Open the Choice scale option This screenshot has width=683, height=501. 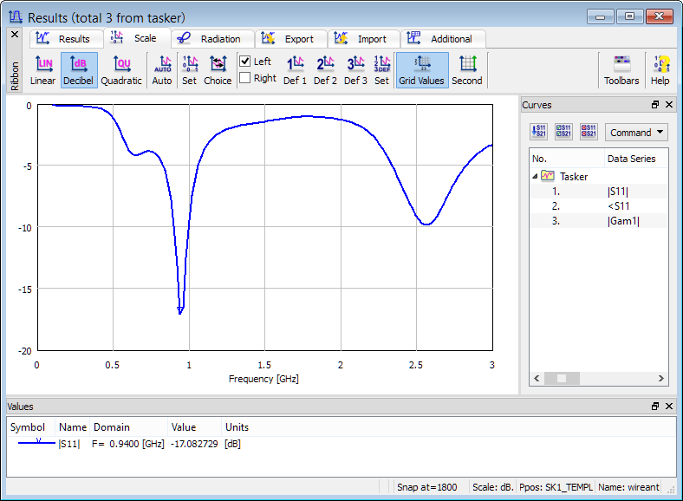tap(218, 70)
